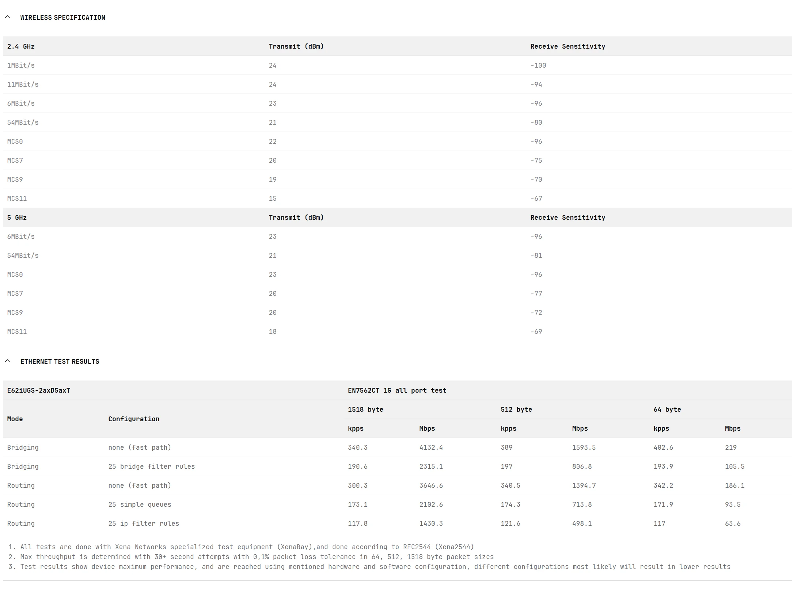Screen dimensions: 797x589
Task: Click the WIRELESS SPECIFICATION section title
Action: (62, 18)
